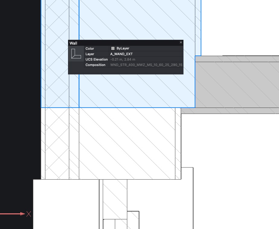Select the red X axis indicator

(x=29, y=214)
